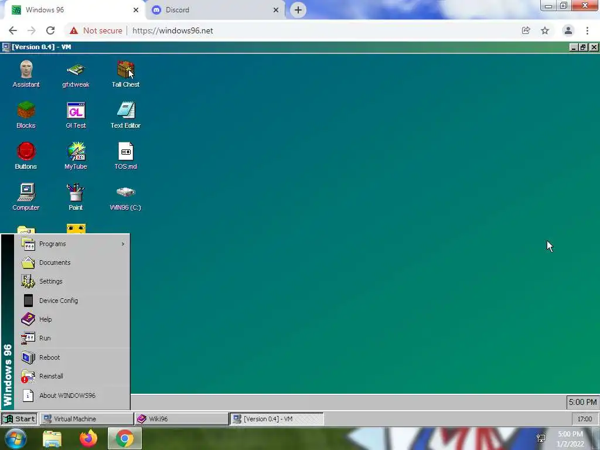
Task: Open the Chrome three-dot menu
Action: coord(587,30)
